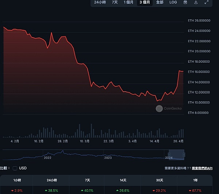Click the download chart data icon
Viewport: 219px width, 194px height.
[x=196, y=2]
